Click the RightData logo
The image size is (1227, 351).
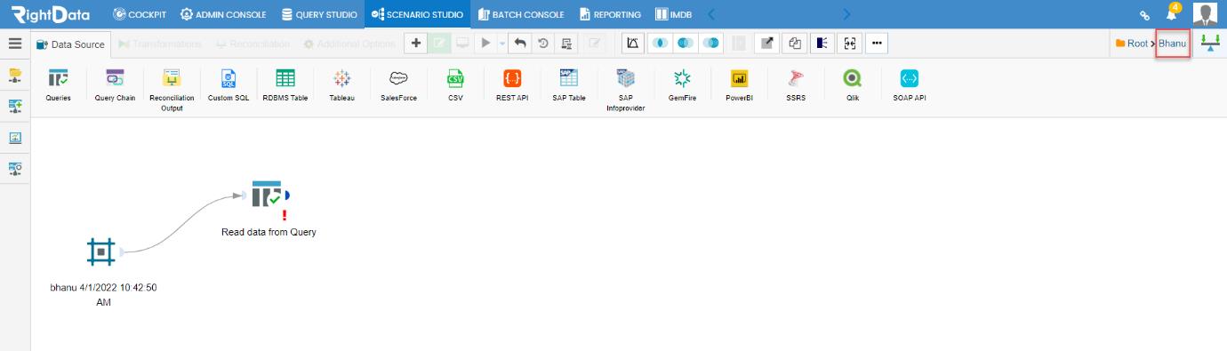tap(50, 14)
